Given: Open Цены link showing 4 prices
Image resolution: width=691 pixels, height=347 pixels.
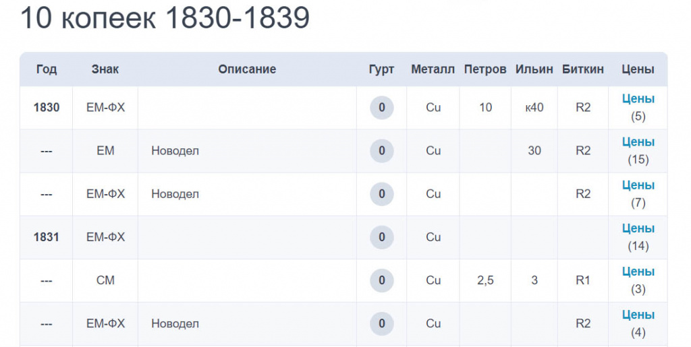Looking at the screenshot, I should [638, 315].
